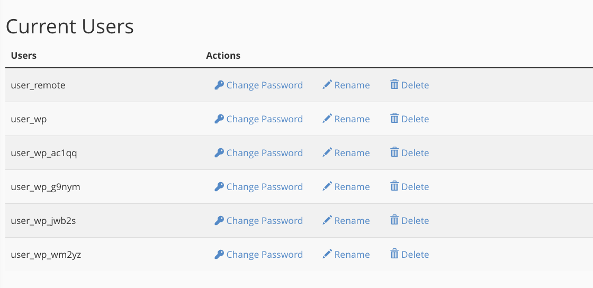The width and height of the screenshot is (593, 288).
Task: Click the trash icon for user_wp_jwb2s
Action: (x=394, y=220)
